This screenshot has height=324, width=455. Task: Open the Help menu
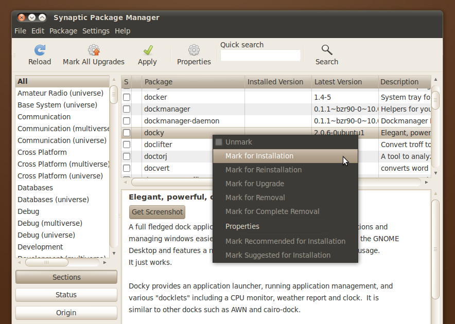[122, 31]
